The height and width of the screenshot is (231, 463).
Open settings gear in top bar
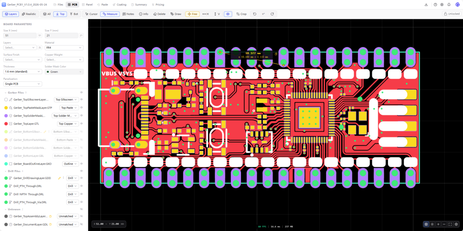(x=442, y=5)
